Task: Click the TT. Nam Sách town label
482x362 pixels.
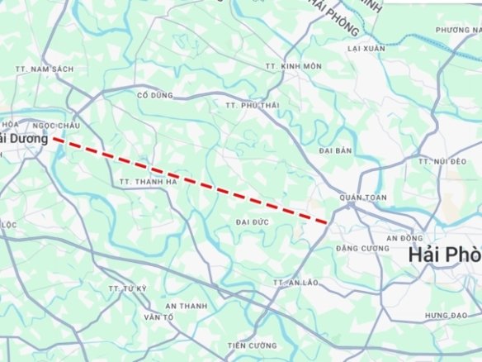Action: [45, 69]
